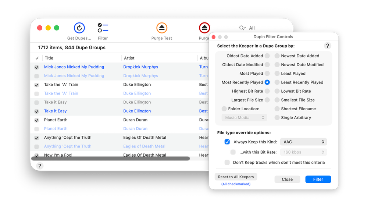
Task: Open the AAC file kind dropdown
Action: point(303,142)
